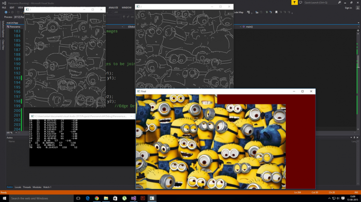The image size is (361, 202).
Task: Open File Explorer from the taskbar
Action: [106, 198]
